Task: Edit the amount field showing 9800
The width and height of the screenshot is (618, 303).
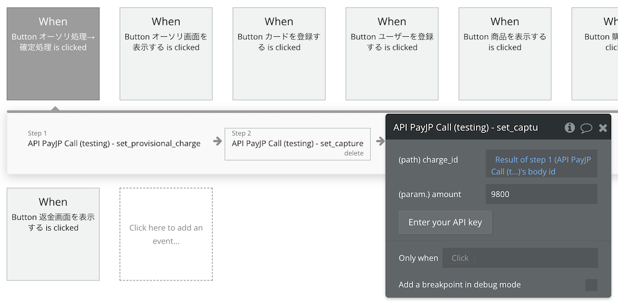Action: pyautogui.click(x=541, y=194)
